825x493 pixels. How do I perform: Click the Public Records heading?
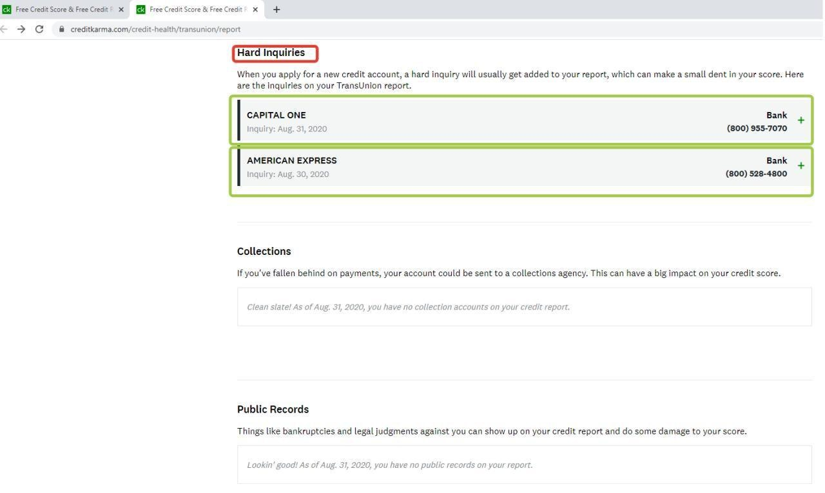[x=273, y=409]
